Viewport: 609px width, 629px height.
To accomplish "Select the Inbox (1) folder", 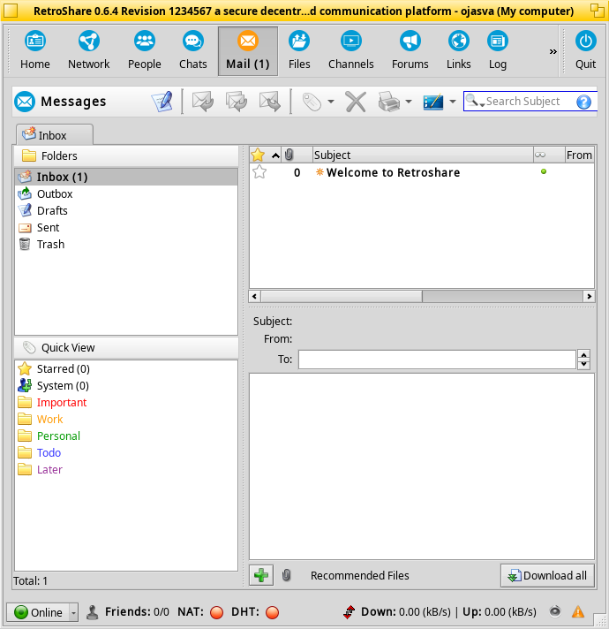I will pyautogui.click(x=126, y=177).
